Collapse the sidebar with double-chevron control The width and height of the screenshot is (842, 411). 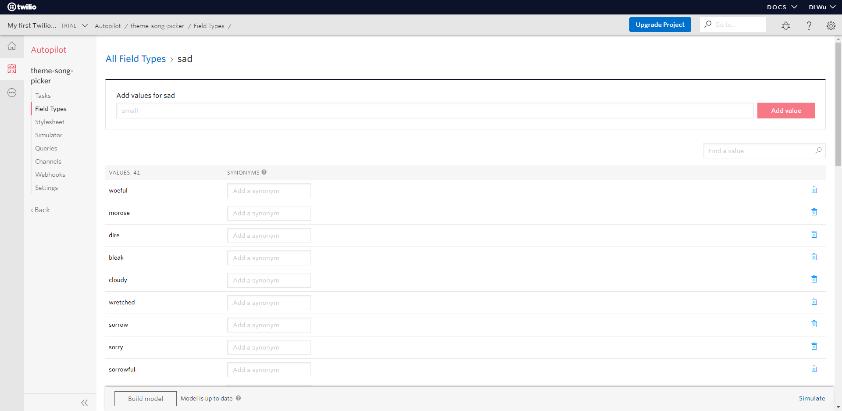tap(85, 402)
